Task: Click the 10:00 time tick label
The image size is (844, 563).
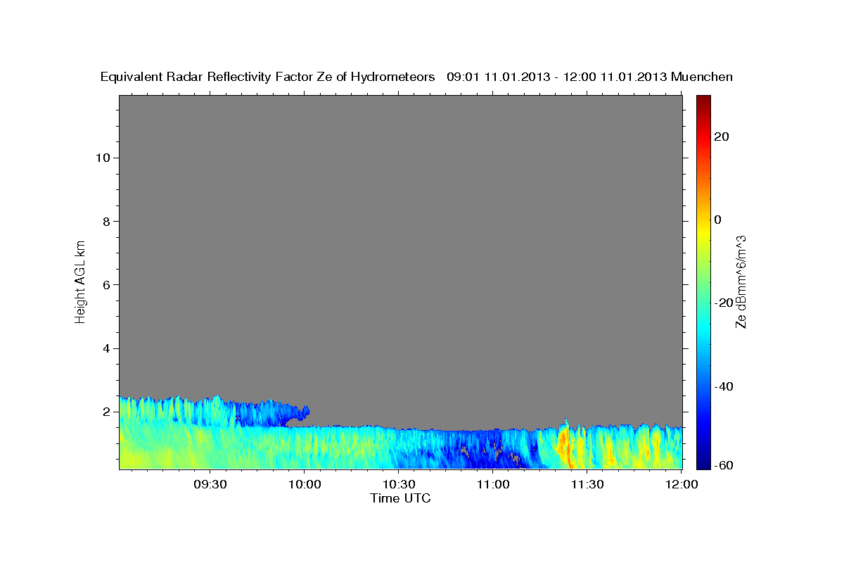Action: pos(304,484)
